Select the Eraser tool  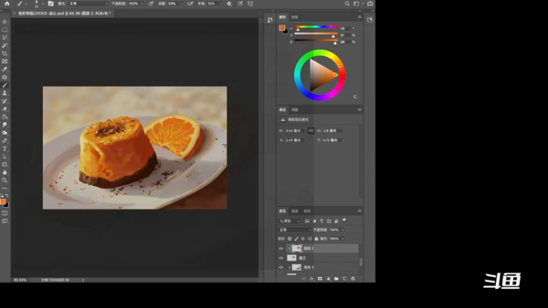tap(5, 109)
